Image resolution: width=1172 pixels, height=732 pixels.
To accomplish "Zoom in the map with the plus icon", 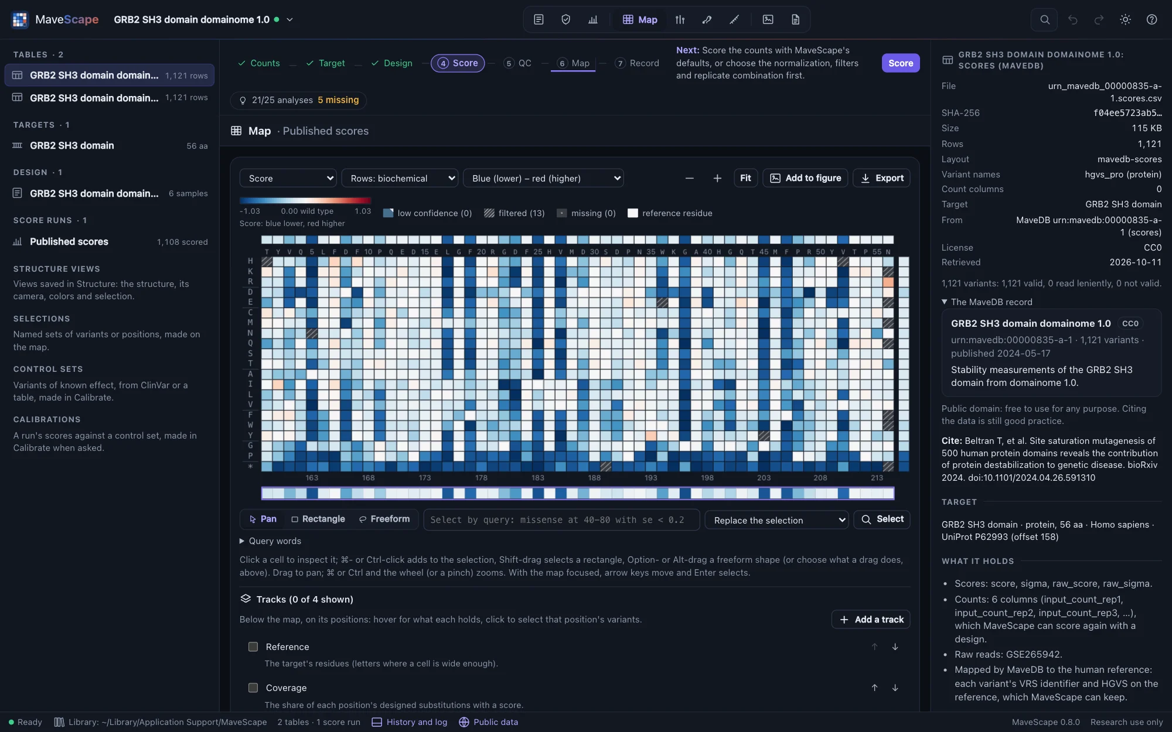I will pyautogui.click(x=717, y=178).
